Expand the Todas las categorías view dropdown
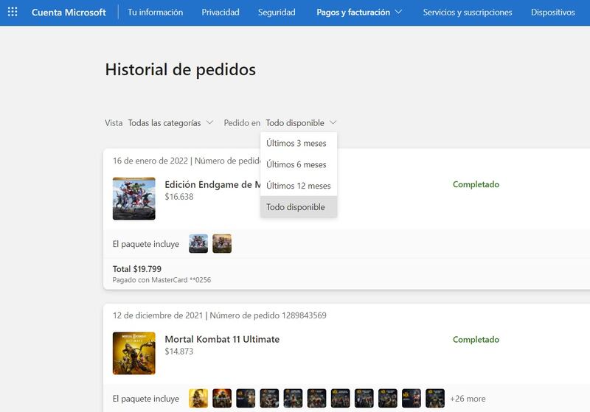The height and width of the screenshot is (412, 590). pos(170,123)
